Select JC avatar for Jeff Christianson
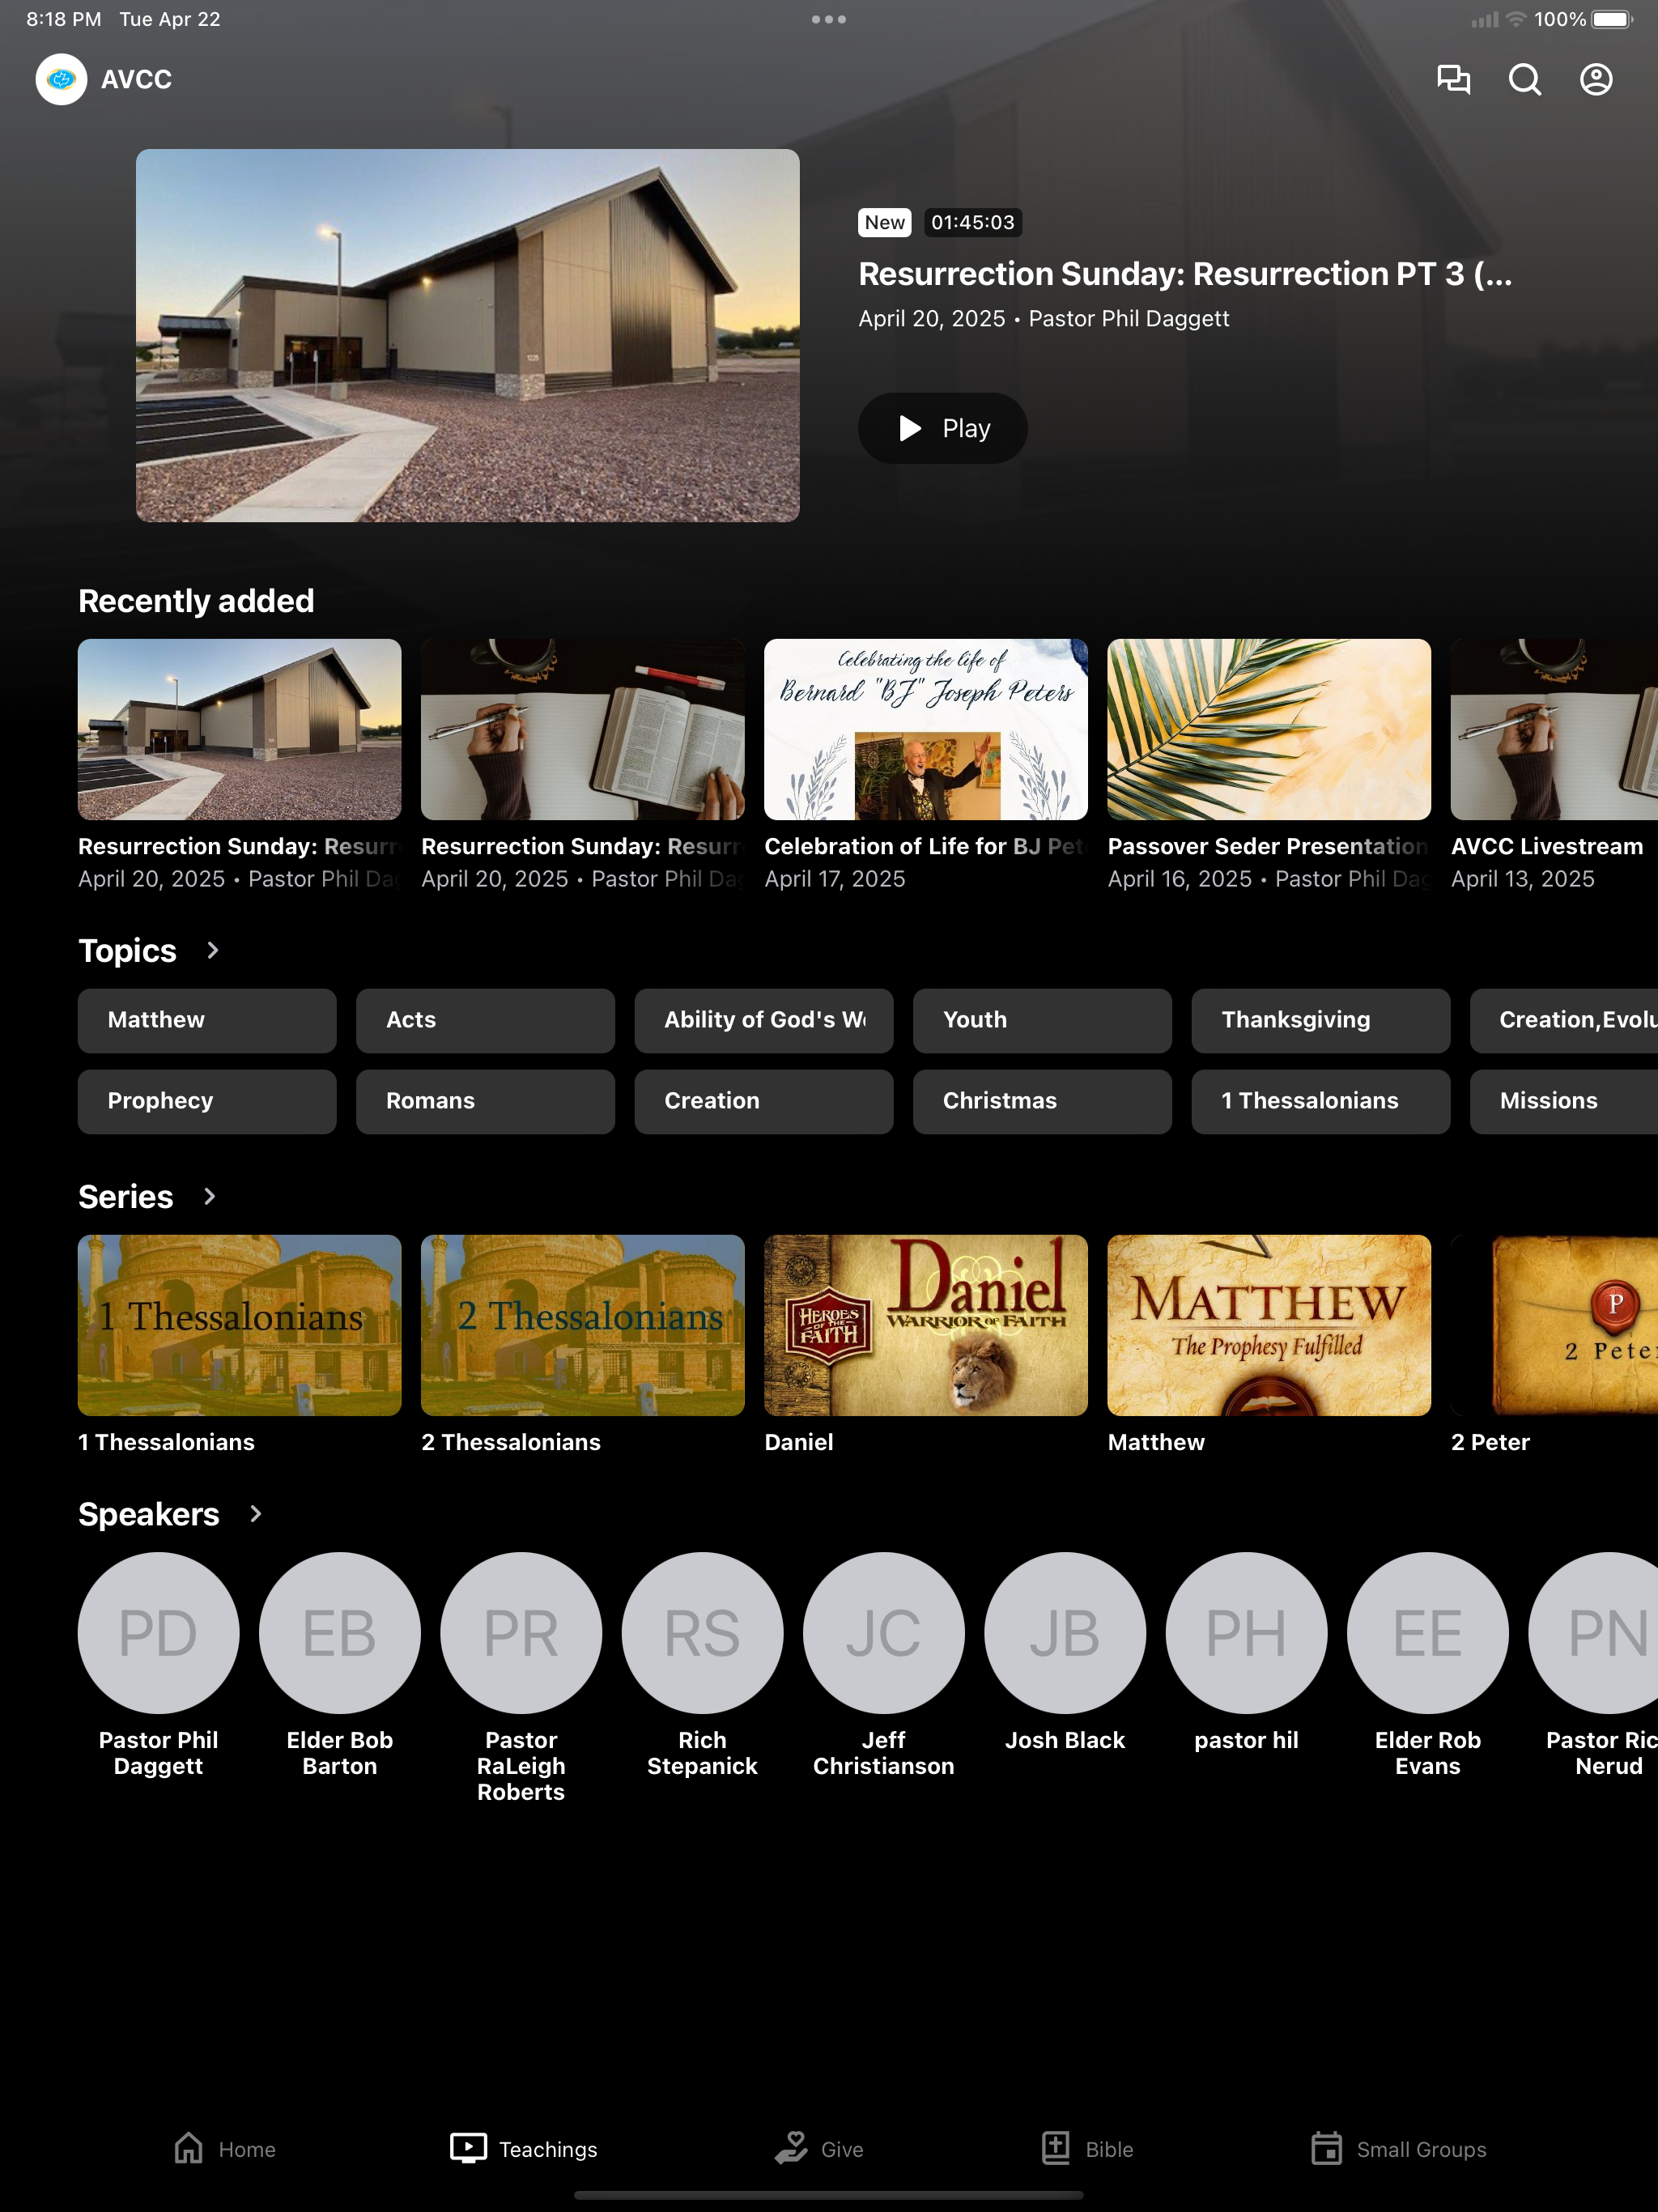 pos(884,1633)
